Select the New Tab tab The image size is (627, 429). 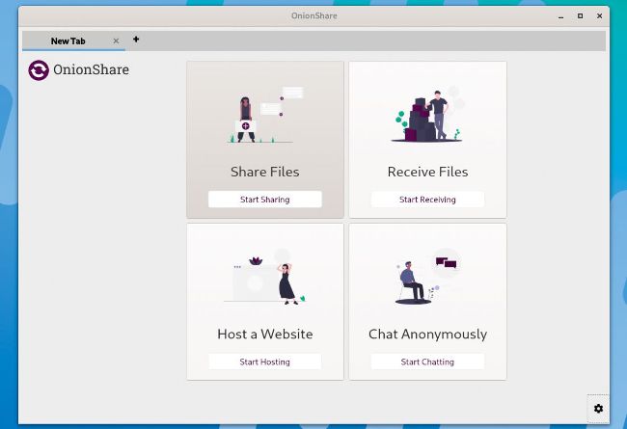point(68,41)
